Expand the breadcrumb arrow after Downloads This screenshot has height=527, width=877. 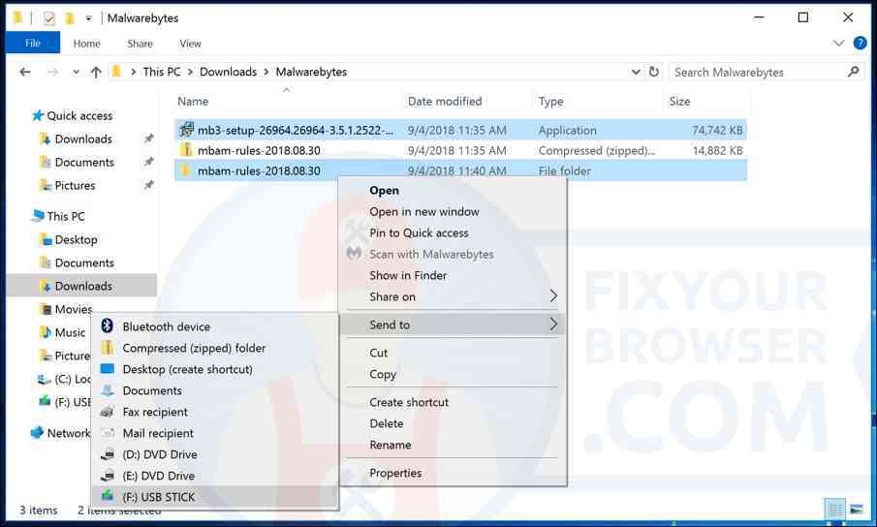(266, 72)
